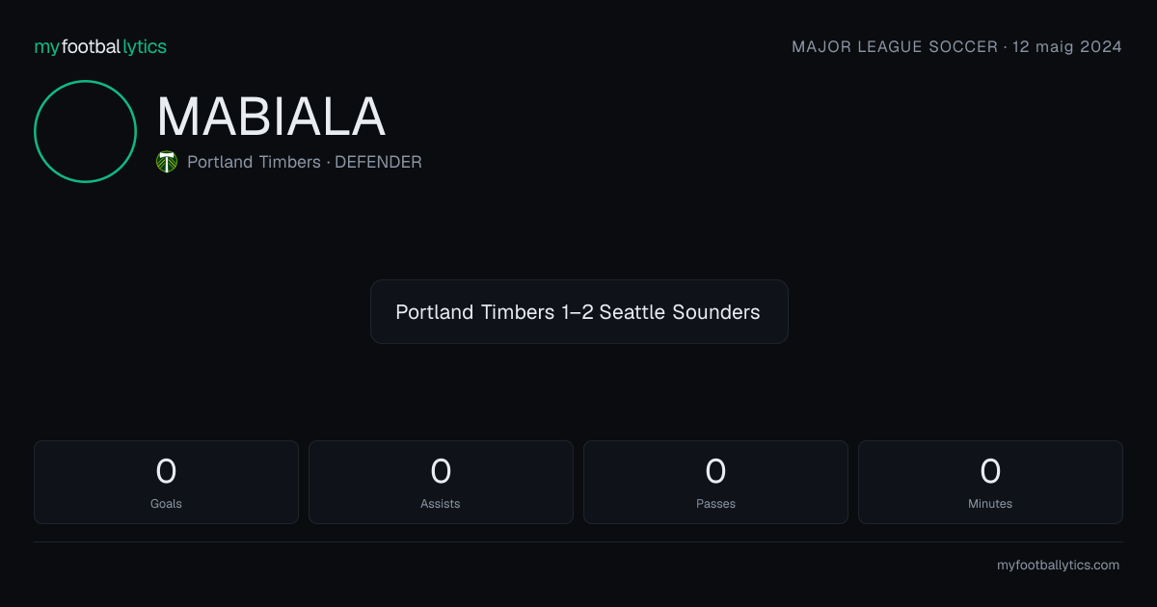The width and height of the screenshot is (1157, 607).
Task: Click the 12 maig 2024 date text
Action: coord(1067,46)
